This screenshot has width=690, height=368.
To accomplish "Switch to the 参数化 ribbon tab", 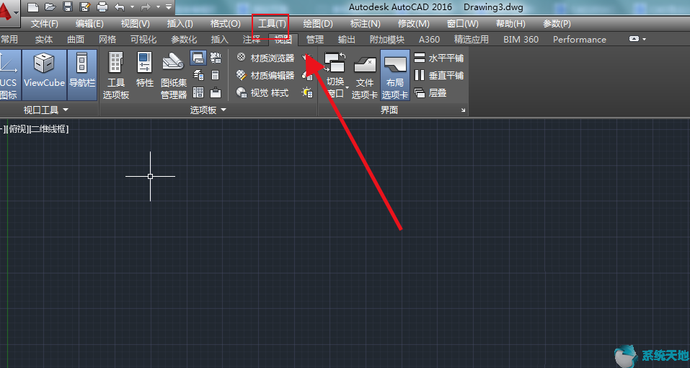I will [x=184, y=39].
